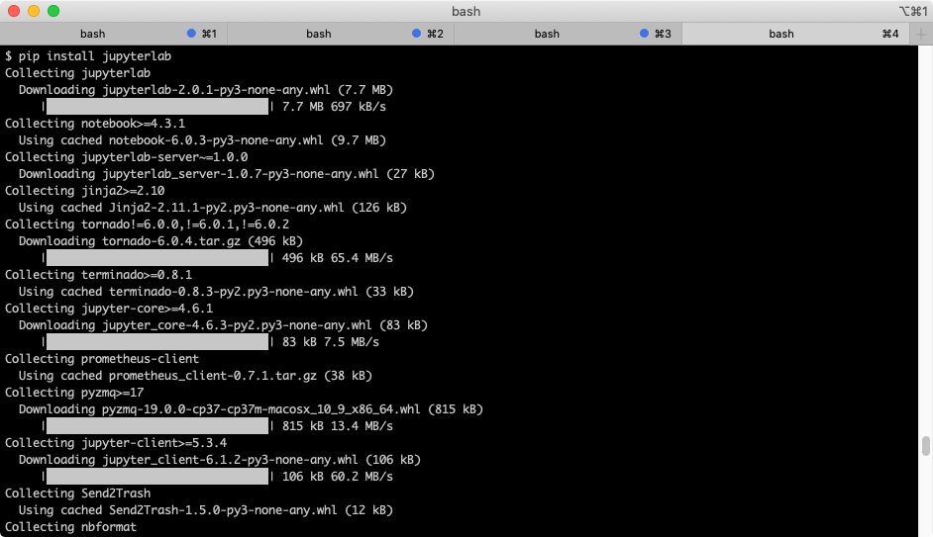Viewport: 933px width, 537px height.
Task: Click 'Downloading pyzmq-19.0.0-cp37' line
Action: pyautogui.click(x=251, y=409)
